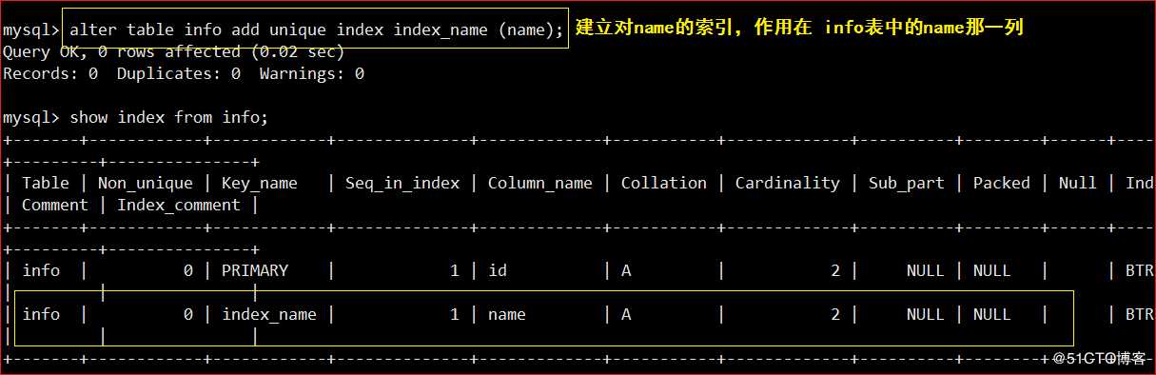Click the first 'mysql>' prompt
The height and width of the screenshot is (375, 1156).
coord(31,30)
